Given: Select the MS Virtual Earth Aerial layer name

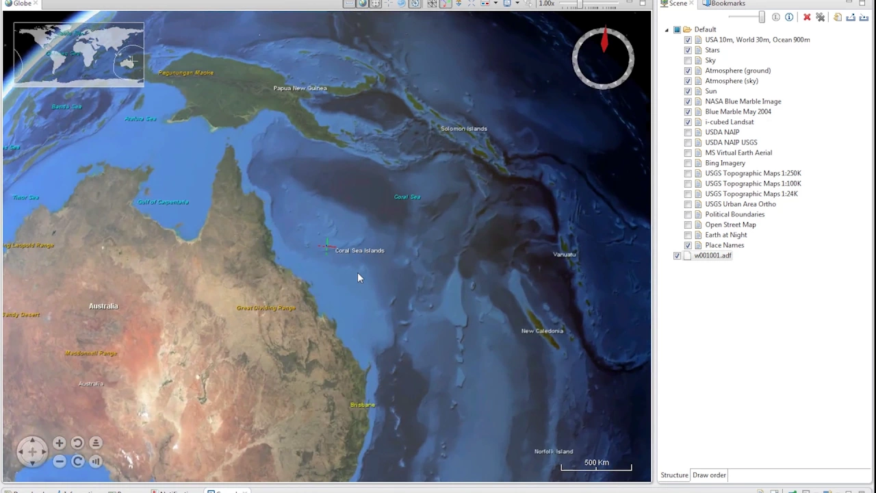Looking at the screenshot, I should pyautogui.click(x=738, y=153).
